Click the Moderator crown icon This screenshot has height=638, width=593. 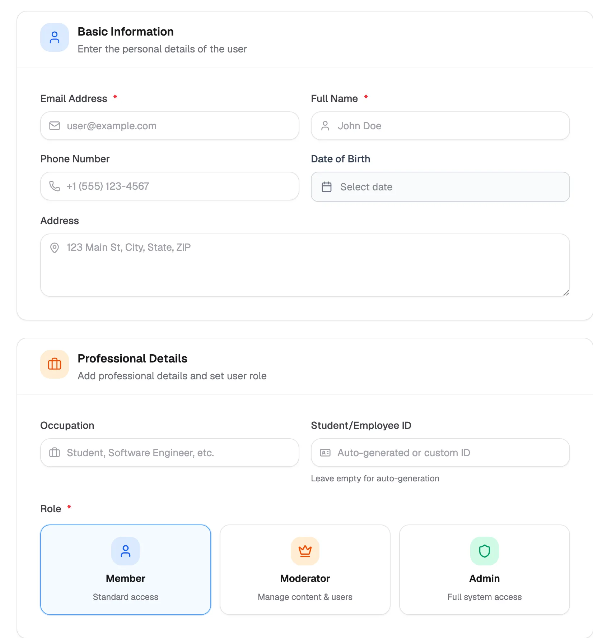point(305,551)
